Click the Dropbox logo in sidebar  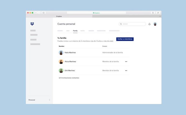(32, 24)
